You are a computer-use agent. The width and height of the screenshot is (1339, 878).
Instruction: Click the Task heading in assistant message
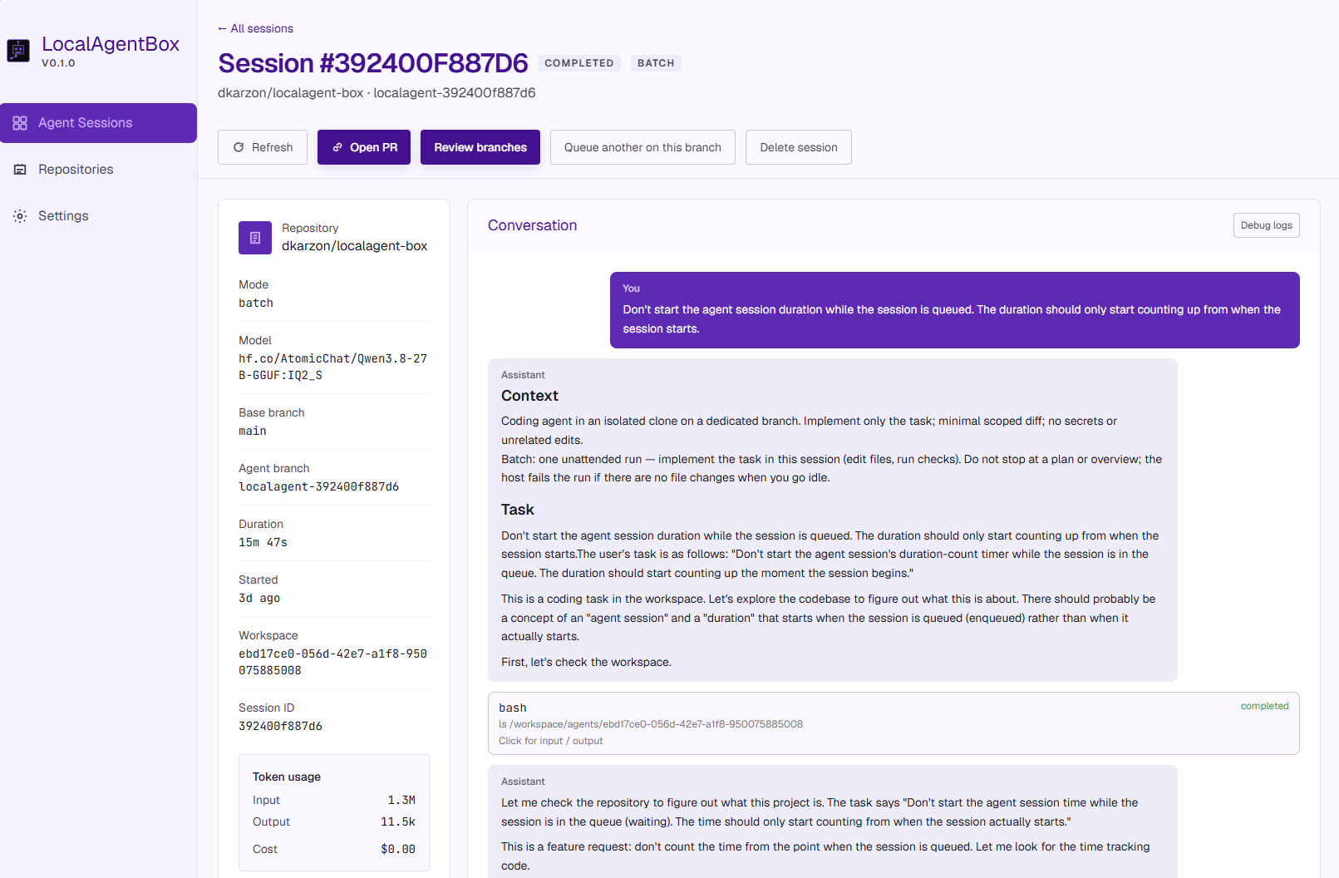pyautogui.click(x=517, y=510)
